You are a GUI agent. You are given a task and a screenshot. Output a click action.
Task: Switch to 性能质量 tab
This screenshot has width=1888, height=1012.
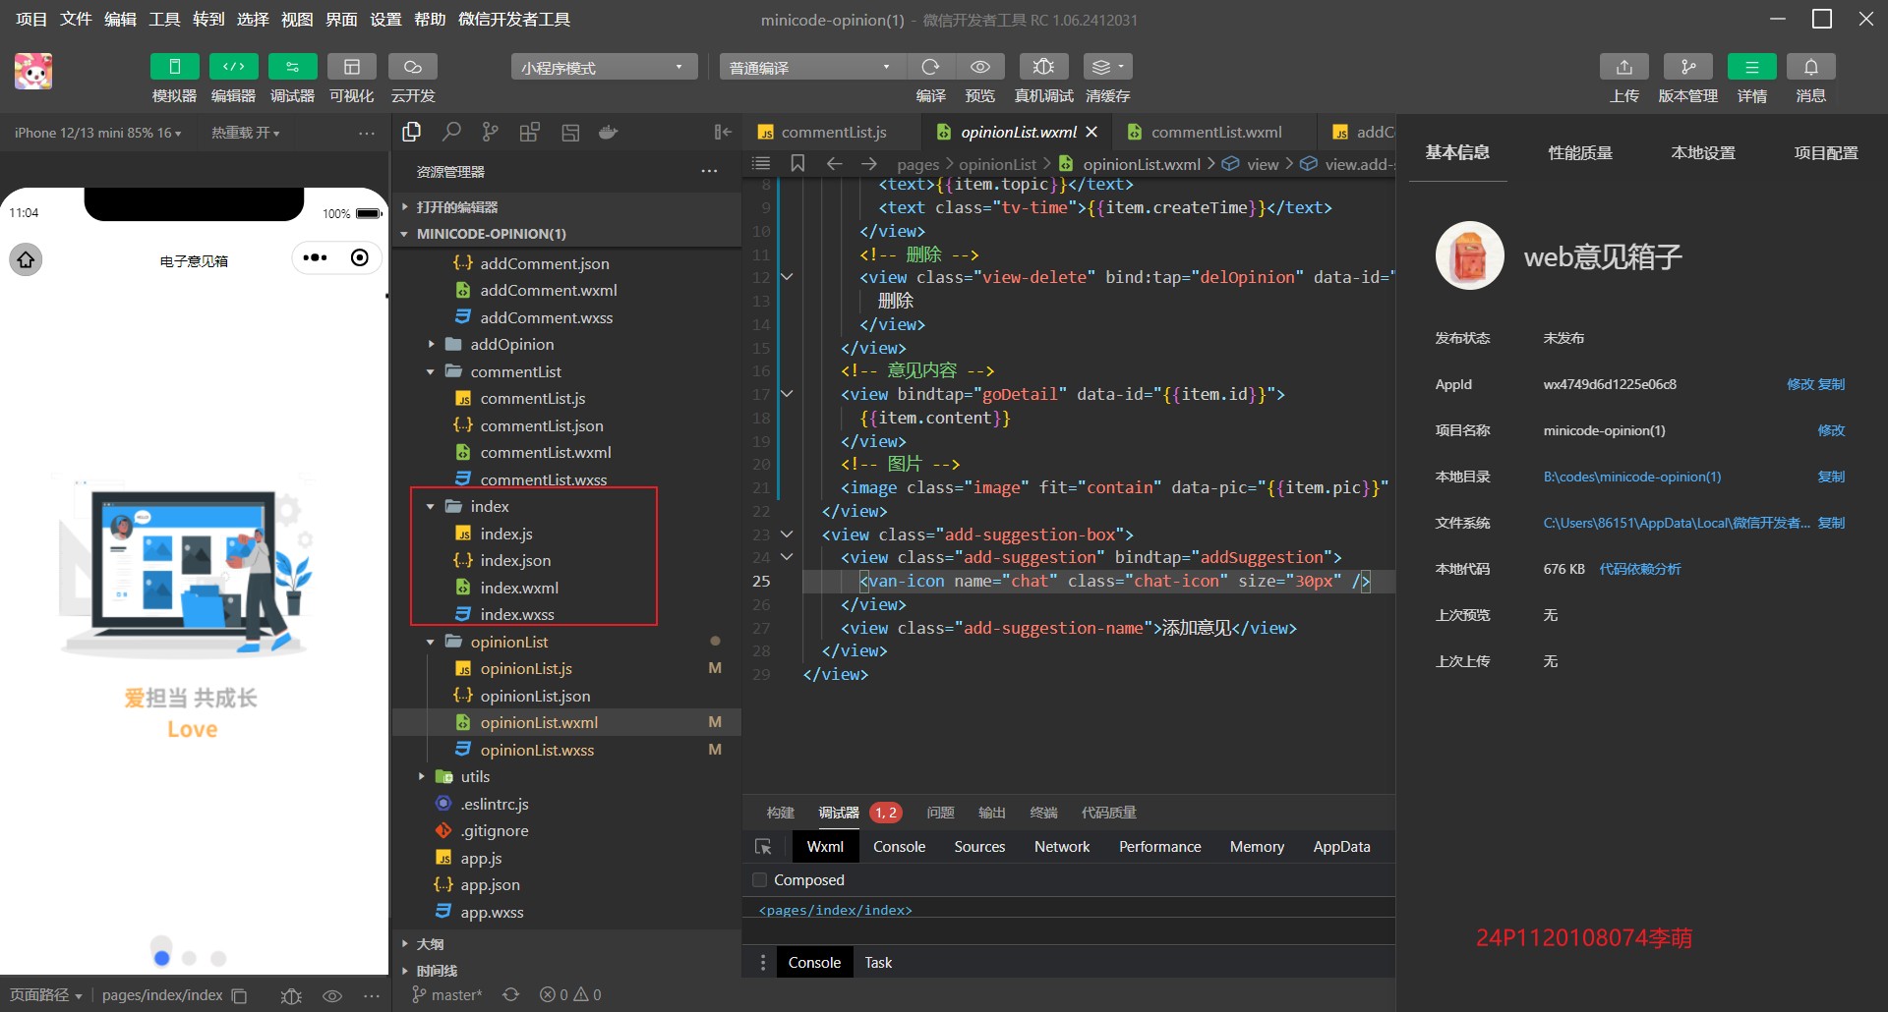1580,153
